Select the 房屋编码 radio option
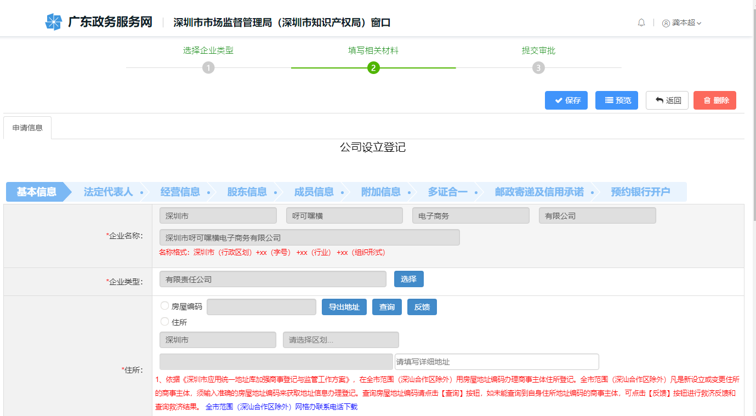This screenshot has height=416, width=756. pyautogui.click(x=163, y=306)
